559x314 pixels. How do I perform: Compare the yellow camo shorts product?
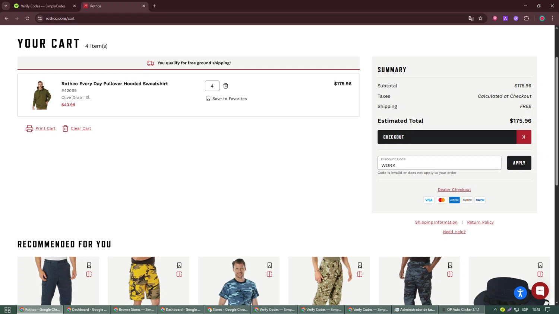[x=179, y=274]
